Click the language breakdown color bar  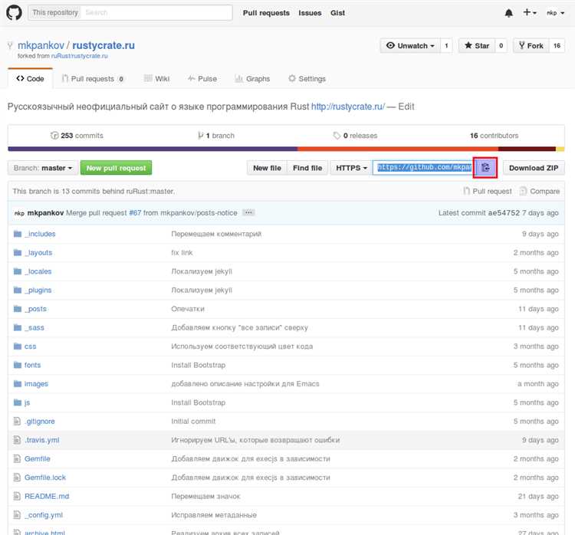coord(286,149)
